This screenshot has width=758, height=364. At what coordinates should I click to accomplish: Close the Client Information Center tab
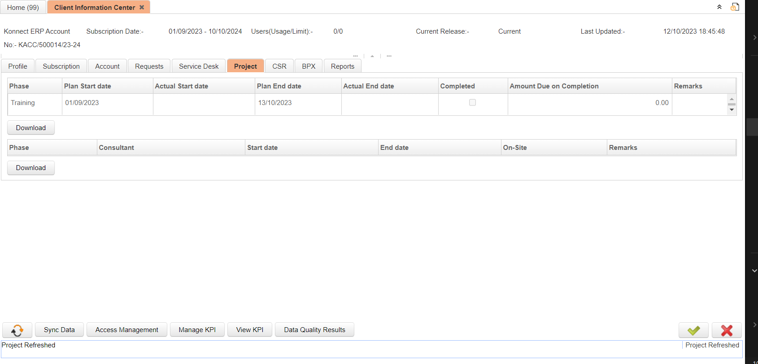142,8
